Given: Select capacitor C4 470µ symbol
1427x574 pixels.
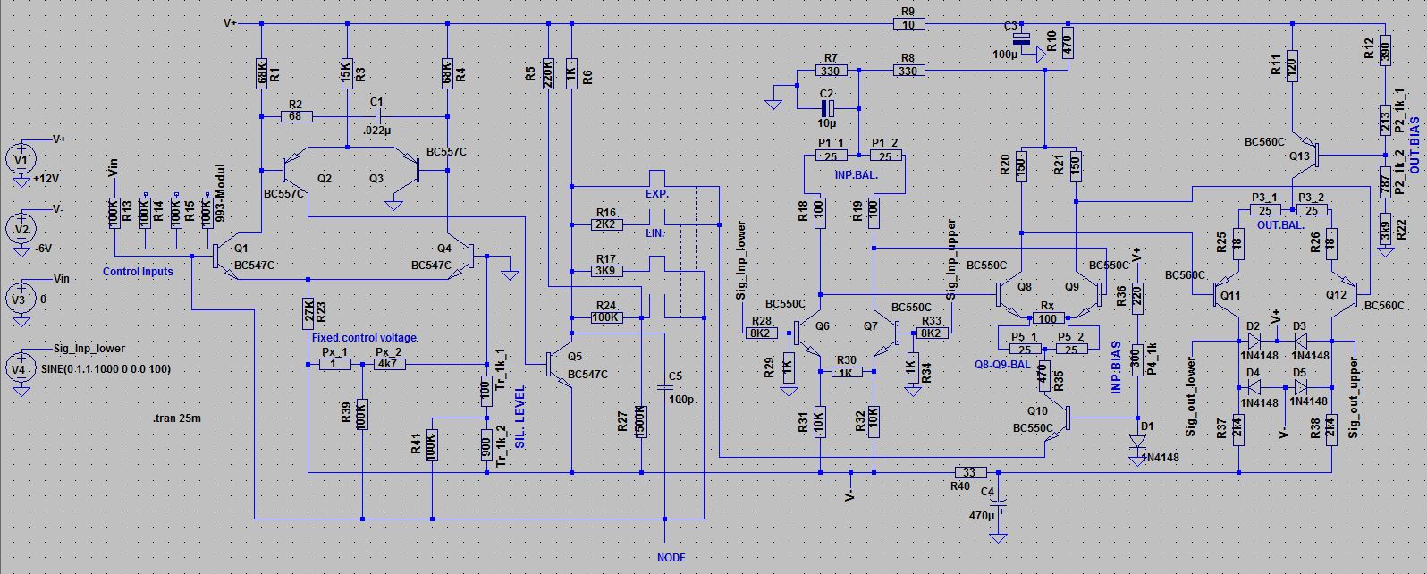Looking at the screenshot, I should 998,502.
